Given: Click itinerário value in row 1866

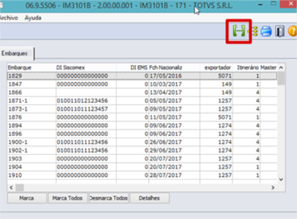Looking at the screenshot, I should 257,93.
